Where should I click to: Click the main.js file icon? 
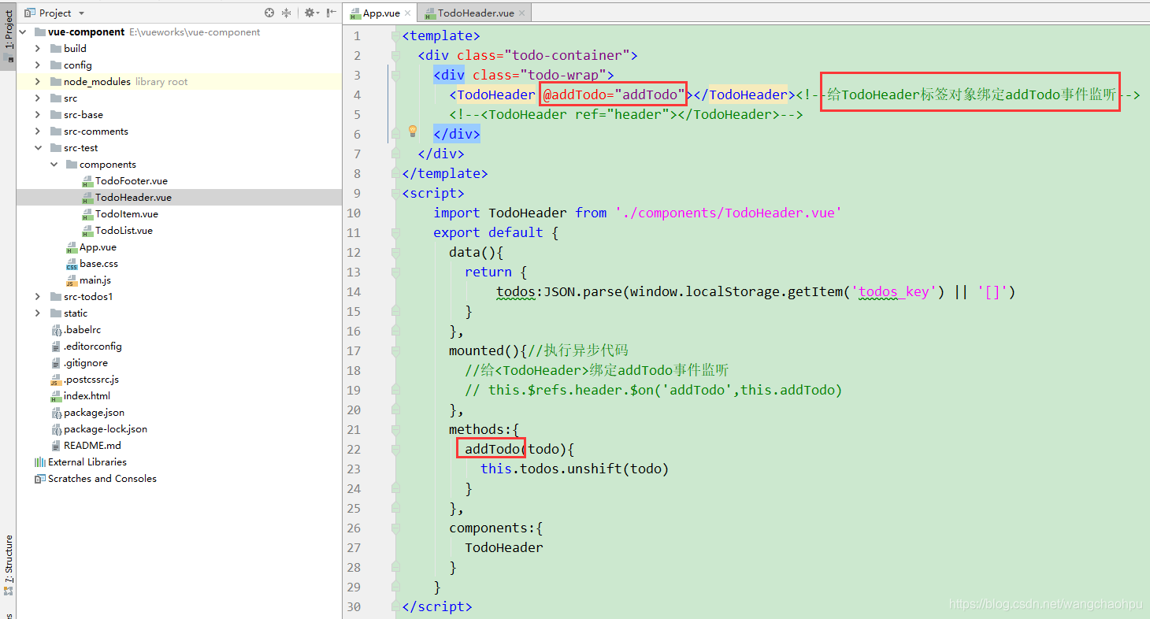click(72, 280)
